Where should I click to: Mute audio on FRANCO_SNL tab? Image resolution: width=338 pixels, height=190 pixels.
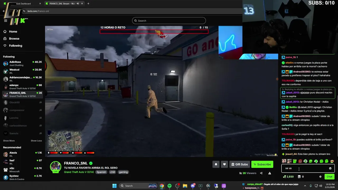click(x=78, y=3)
